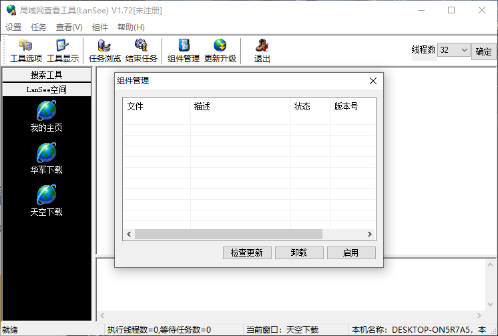Click the dialog list's right scroll arrow
This screenshot has width=498, height=336.
click(x=370, y=234)
